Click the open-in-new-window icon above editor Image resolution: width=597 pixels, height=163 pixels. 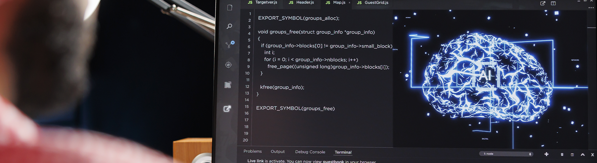(543, 3)
